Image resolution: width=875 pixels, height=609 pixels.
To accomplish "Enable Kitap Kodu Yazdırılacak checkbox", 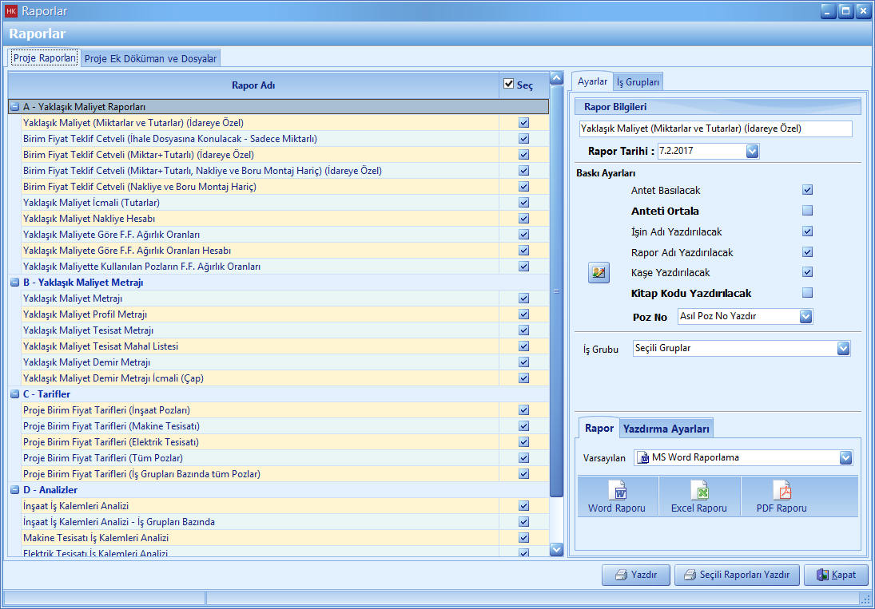I will 807,293.
